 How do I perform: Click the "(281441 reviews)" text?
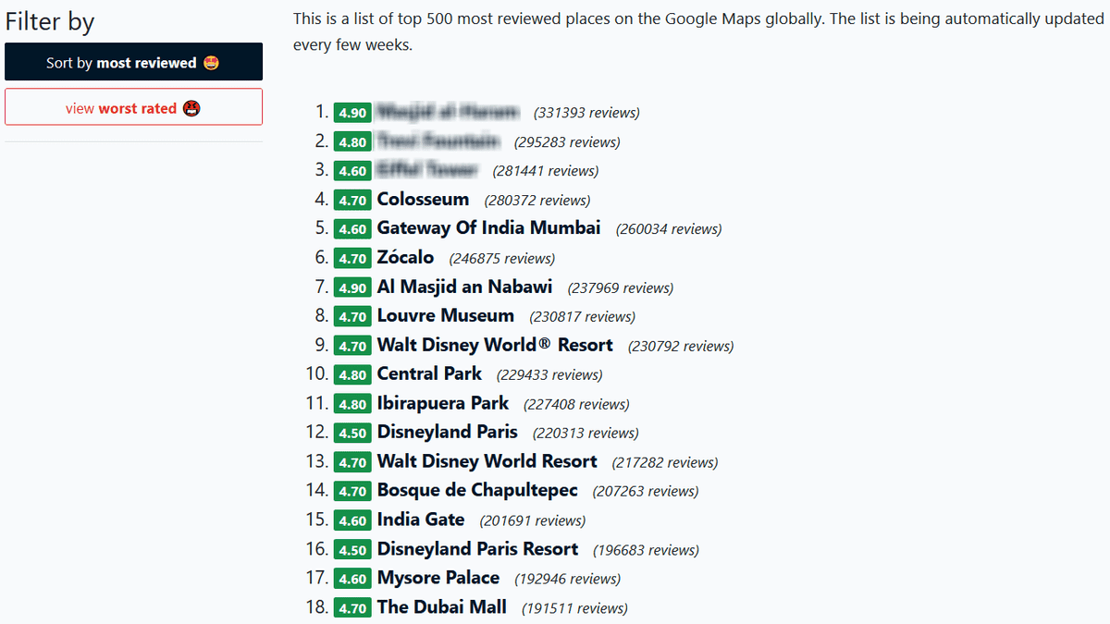point(546,171)
